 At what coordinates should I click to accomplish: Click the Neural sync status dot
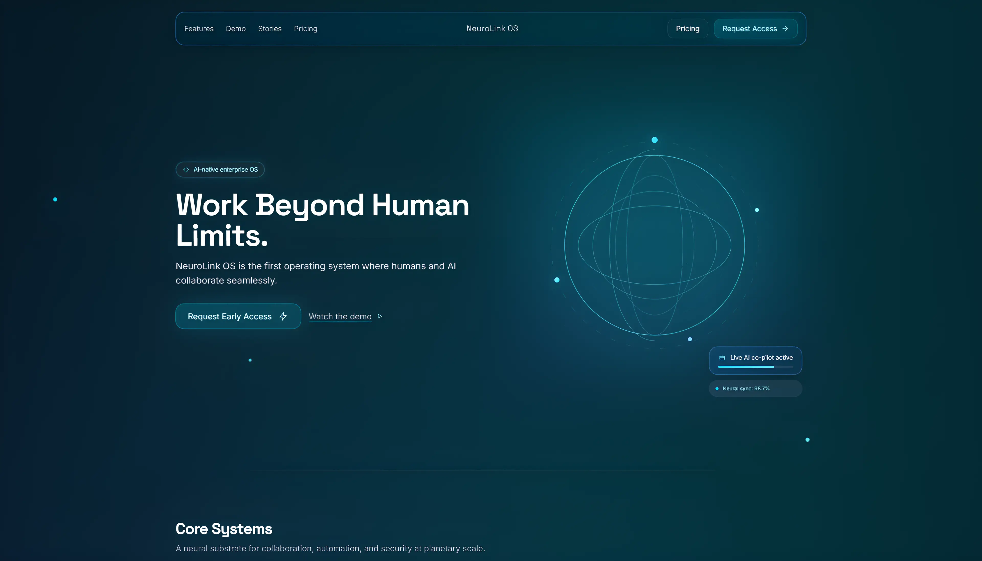(717, 389)
